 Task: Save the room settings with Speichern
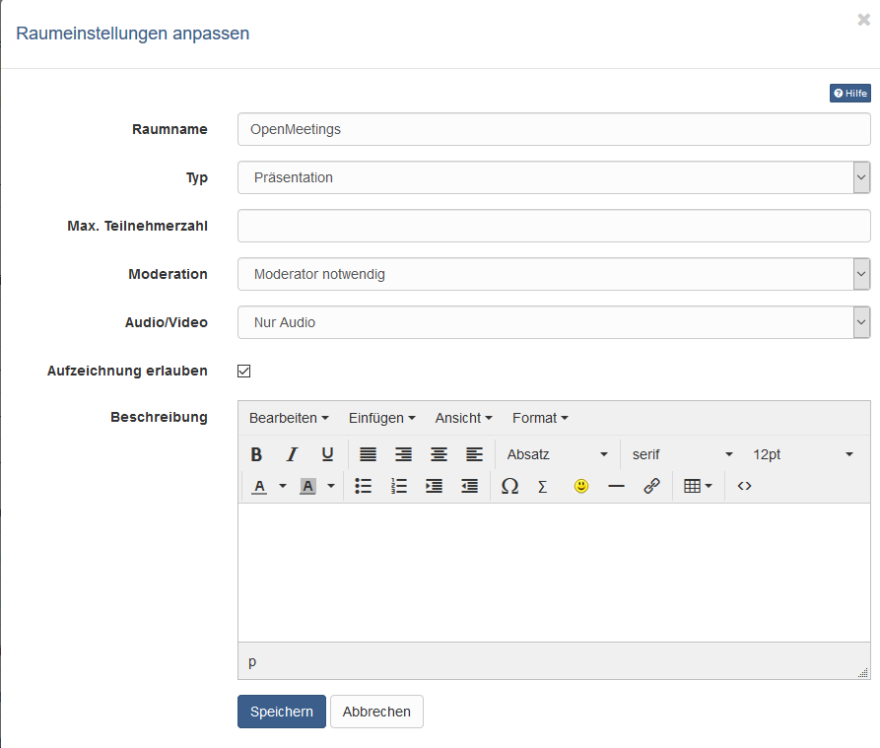point(281,711)
